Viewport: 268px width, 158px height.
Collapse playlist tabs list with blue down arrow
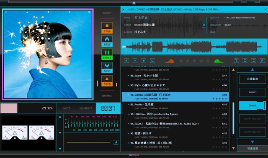pos(253,142)
